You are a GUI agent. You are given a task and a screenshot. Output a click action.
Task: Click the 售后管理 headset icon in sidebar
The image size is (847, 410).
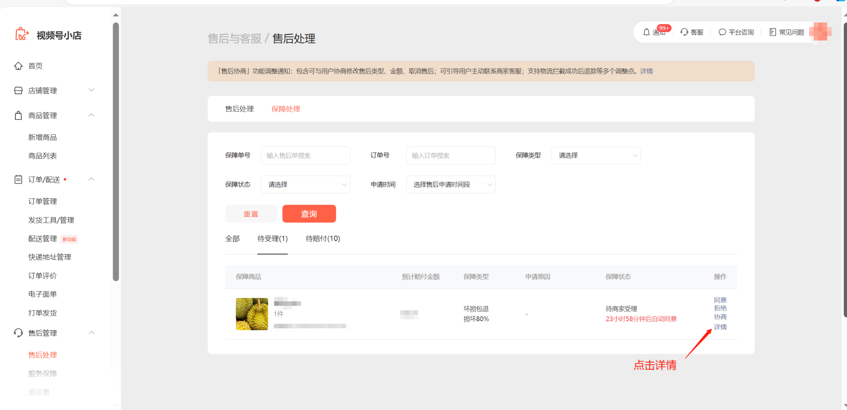[18, 333]
